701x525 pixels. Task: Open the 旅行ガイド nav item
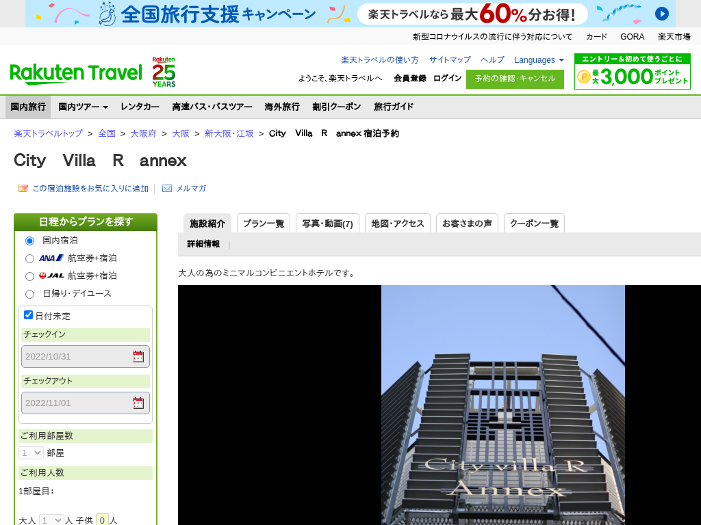coord(394,107)
